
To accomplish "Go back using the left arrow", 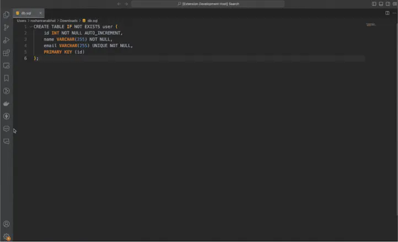I will 119,4.
